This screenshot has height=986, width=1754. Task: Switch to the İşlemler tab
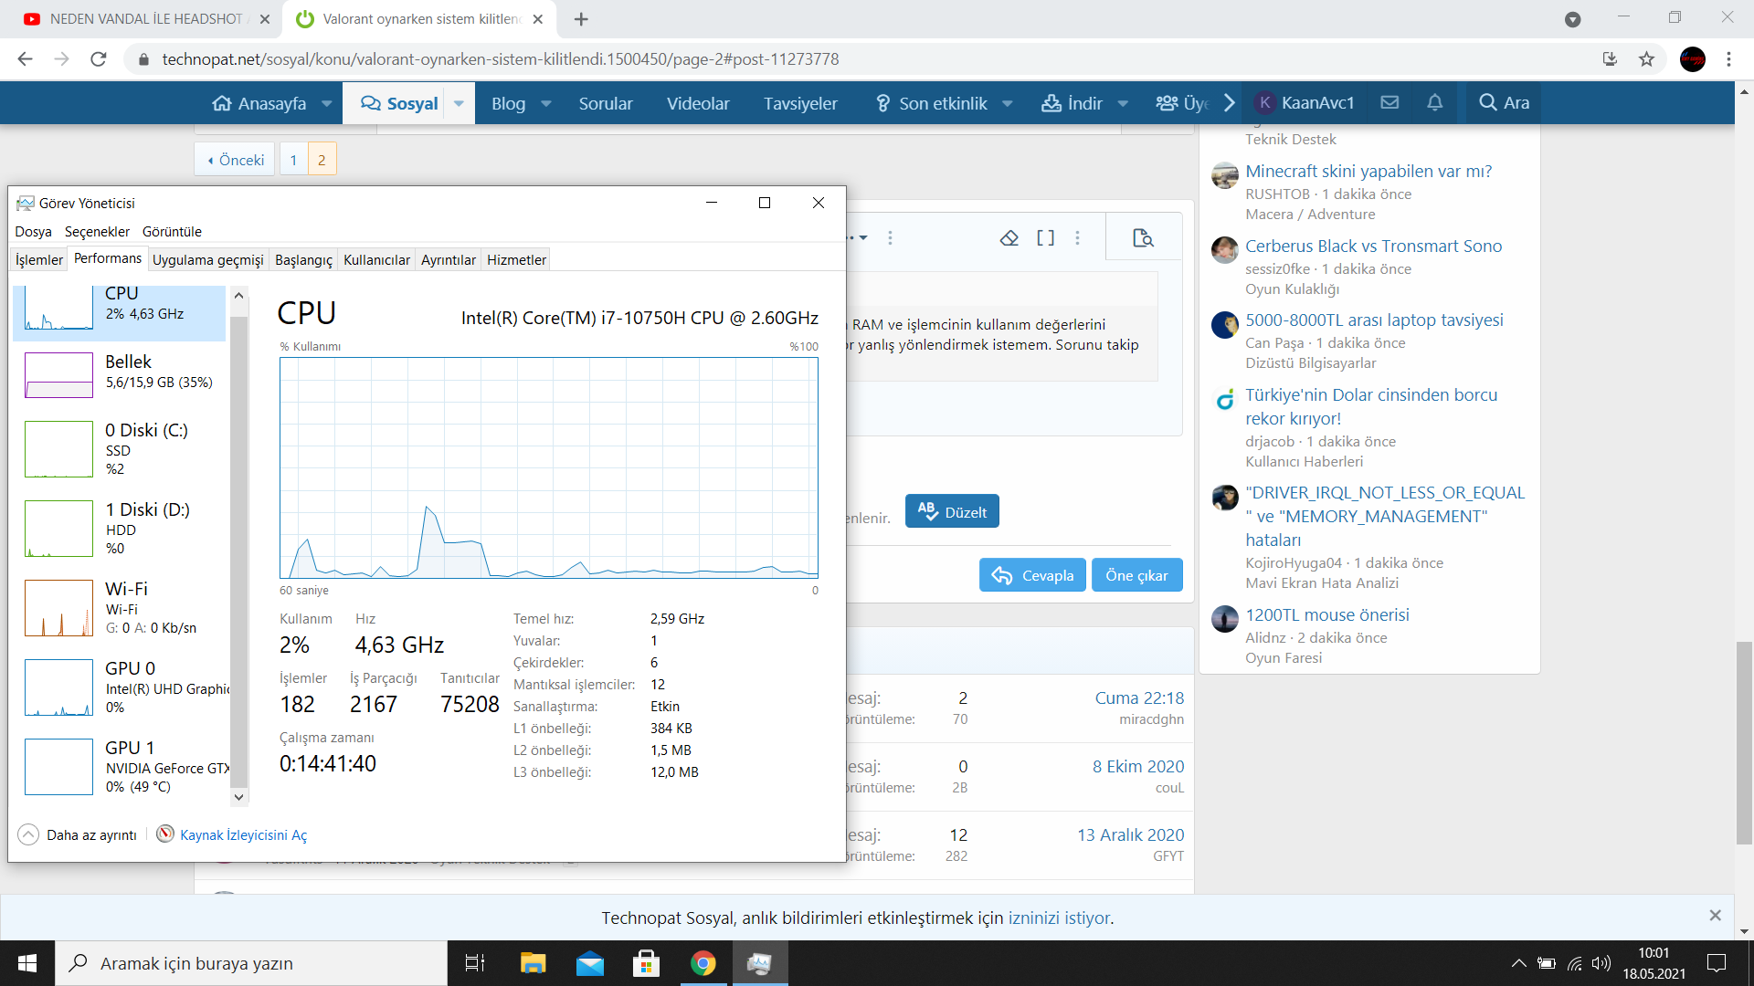coord(39,260)
